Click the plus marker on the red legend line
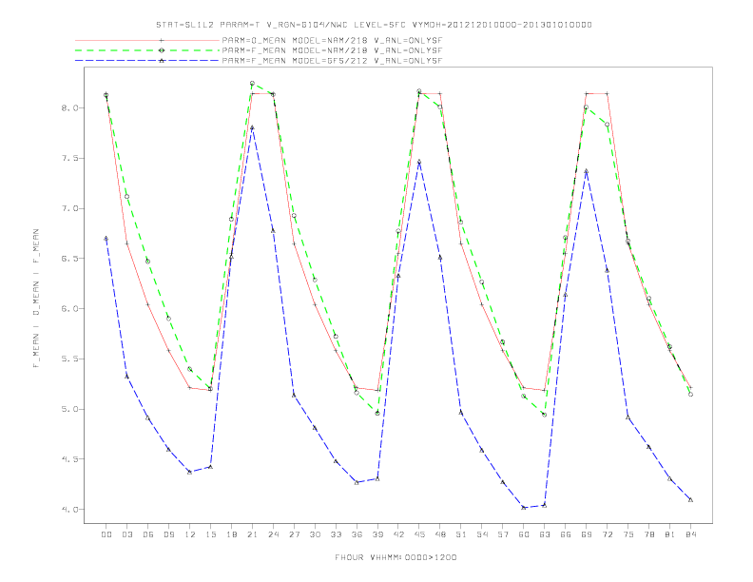 click(162, 40)
